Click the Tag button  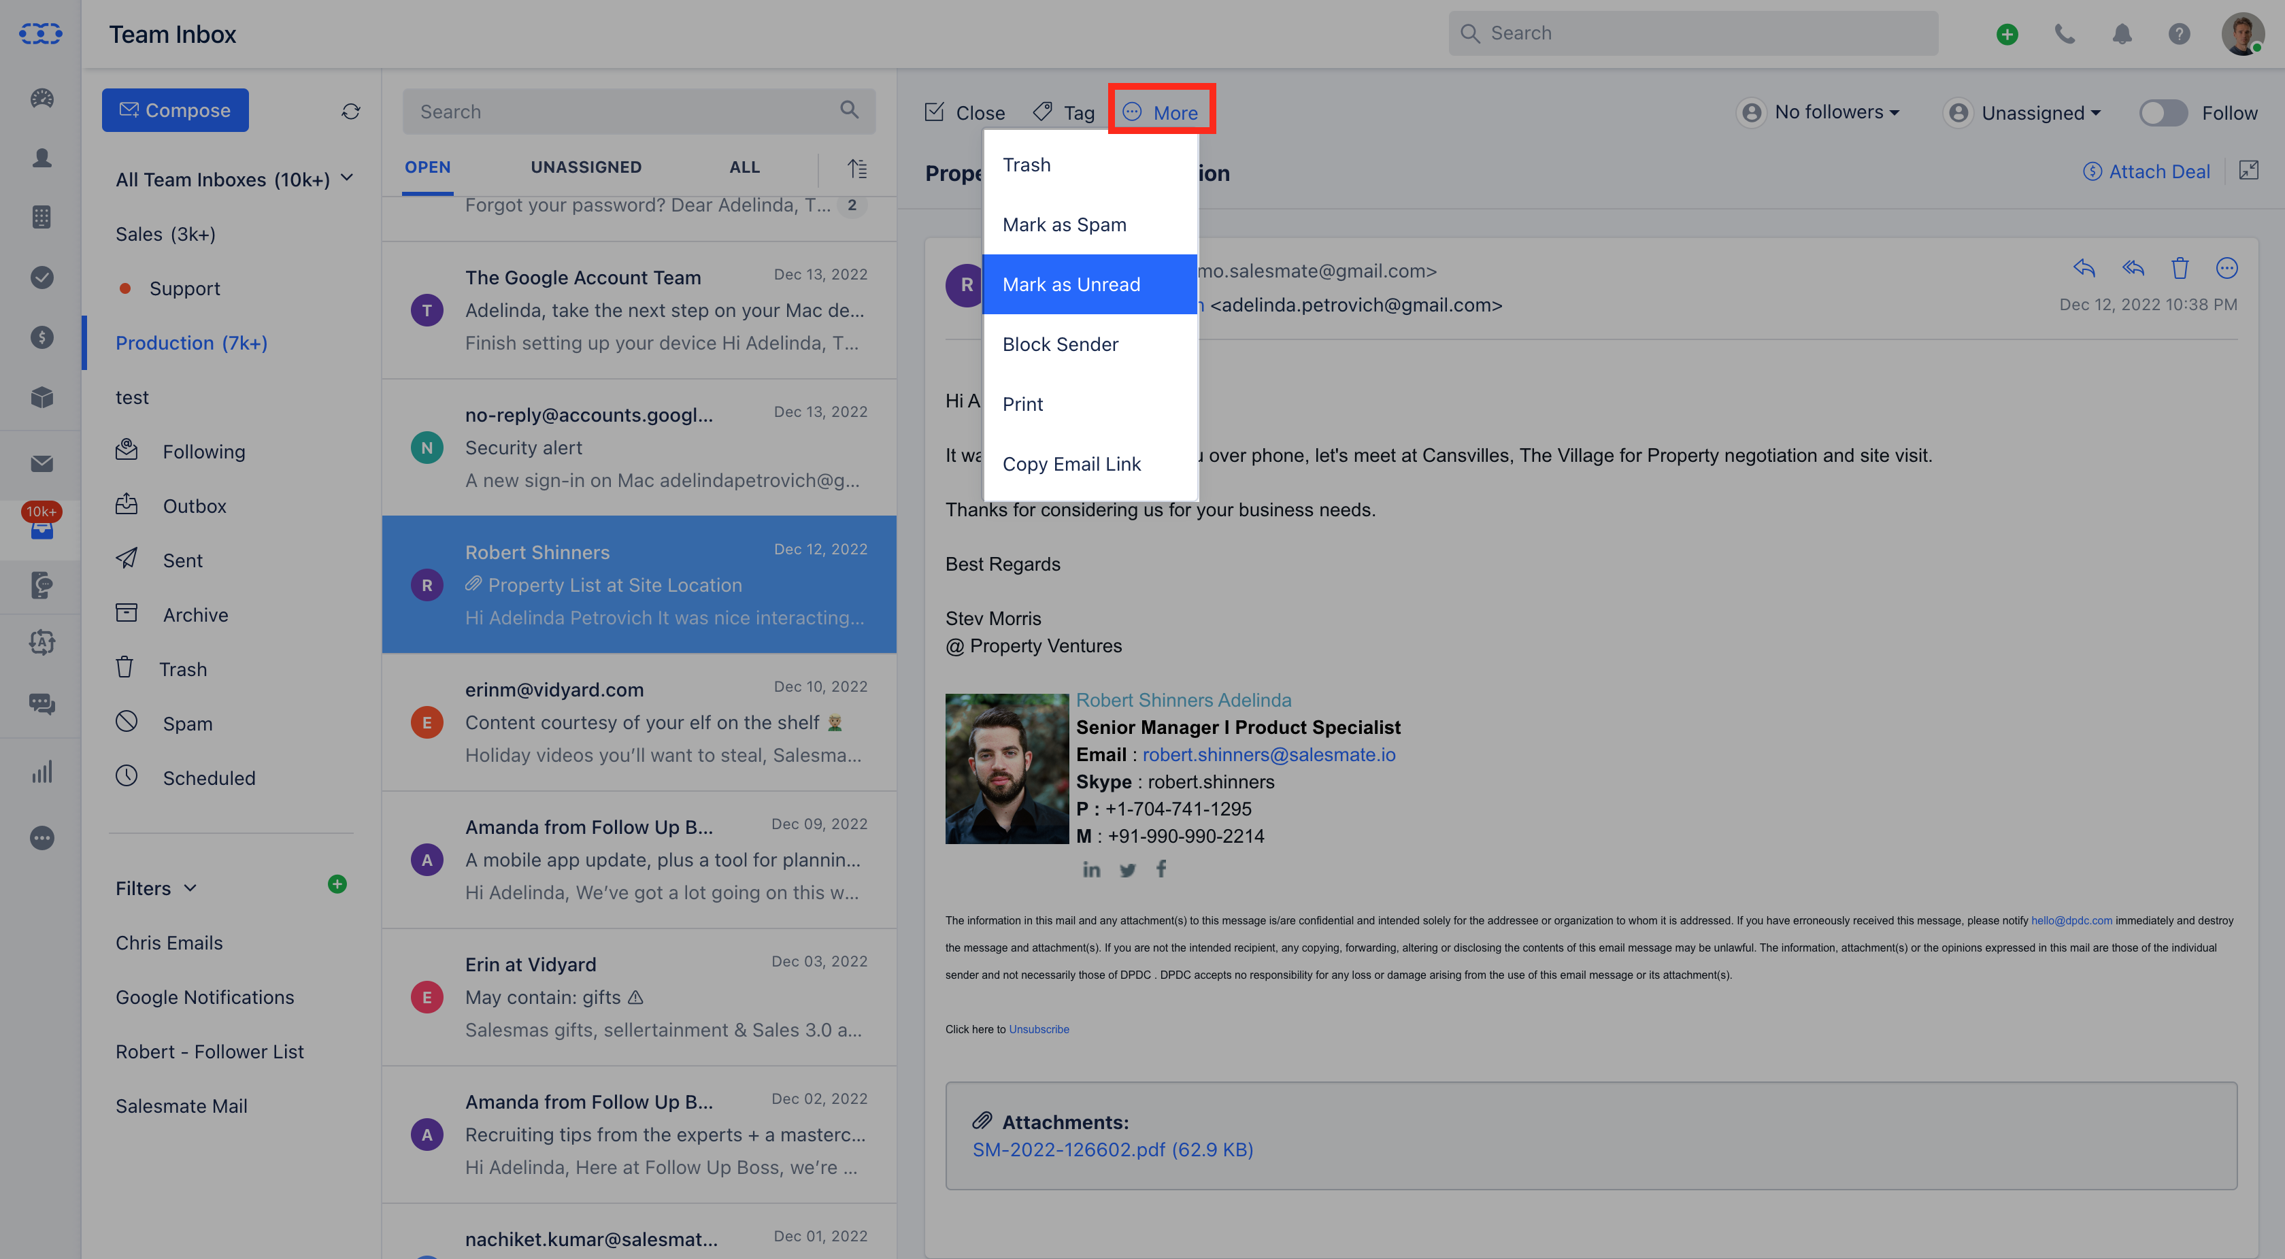click(x=1063, y=113)
